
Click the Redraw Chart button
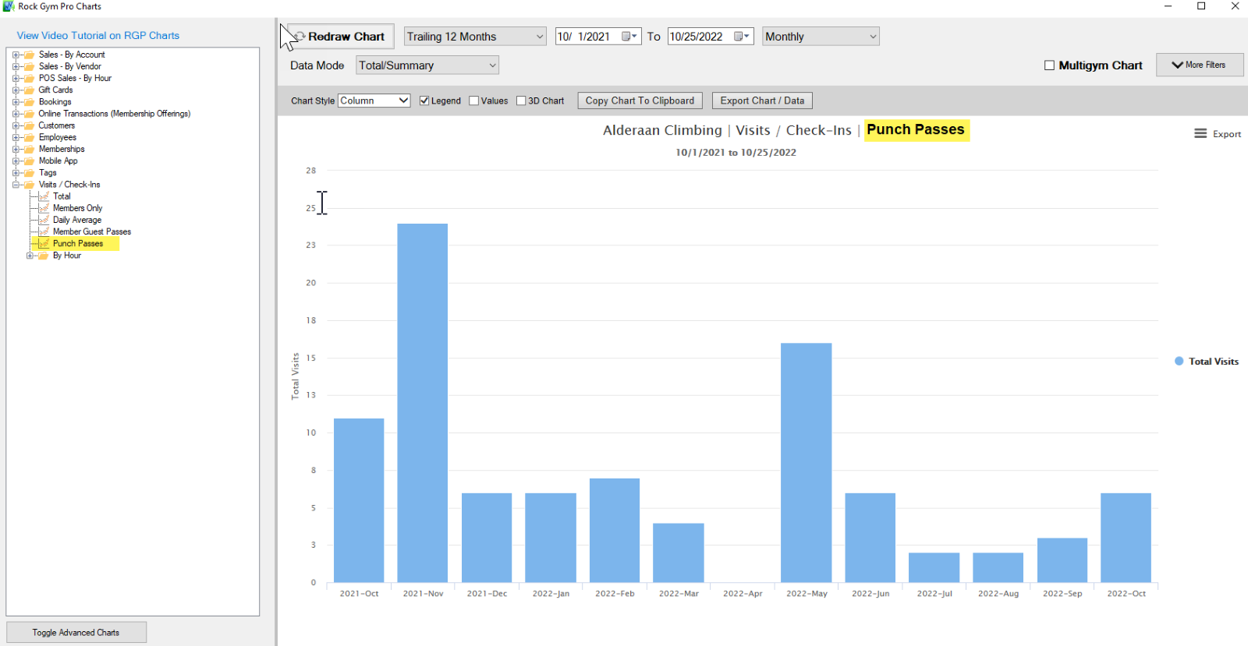pos(341,37)
